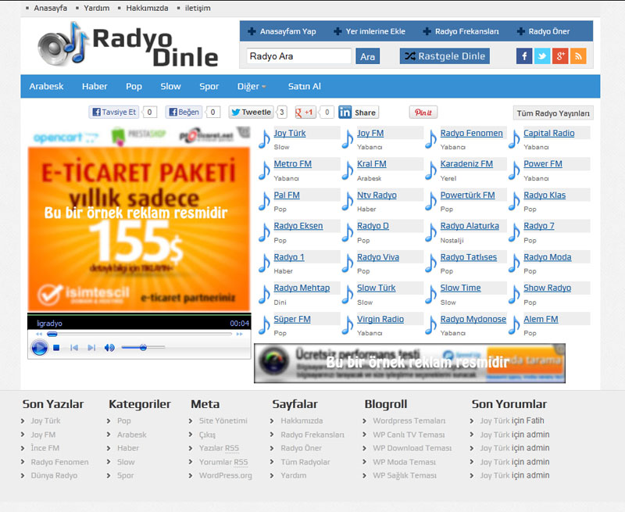
Task: Open the RSS feed icon in header
Action: (578, 56)
